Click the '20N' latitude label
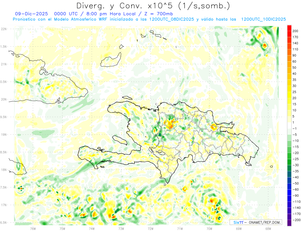 4,99
